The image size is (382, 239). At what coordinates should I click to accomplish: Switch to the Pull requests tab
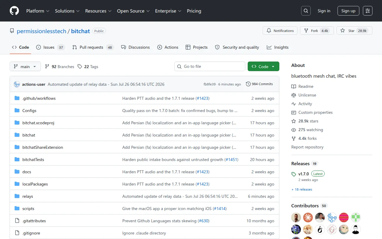[93, 47]
